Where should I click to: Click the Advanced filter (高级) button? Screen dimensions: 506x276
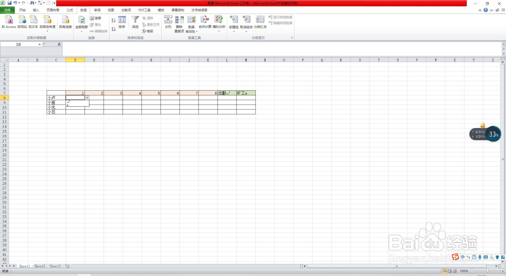click(x=148, y=31)
